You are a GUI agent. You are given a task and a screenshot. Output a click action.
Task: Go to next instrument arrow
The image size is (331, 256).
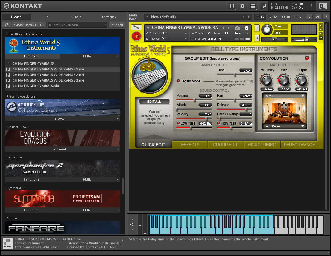228,28
